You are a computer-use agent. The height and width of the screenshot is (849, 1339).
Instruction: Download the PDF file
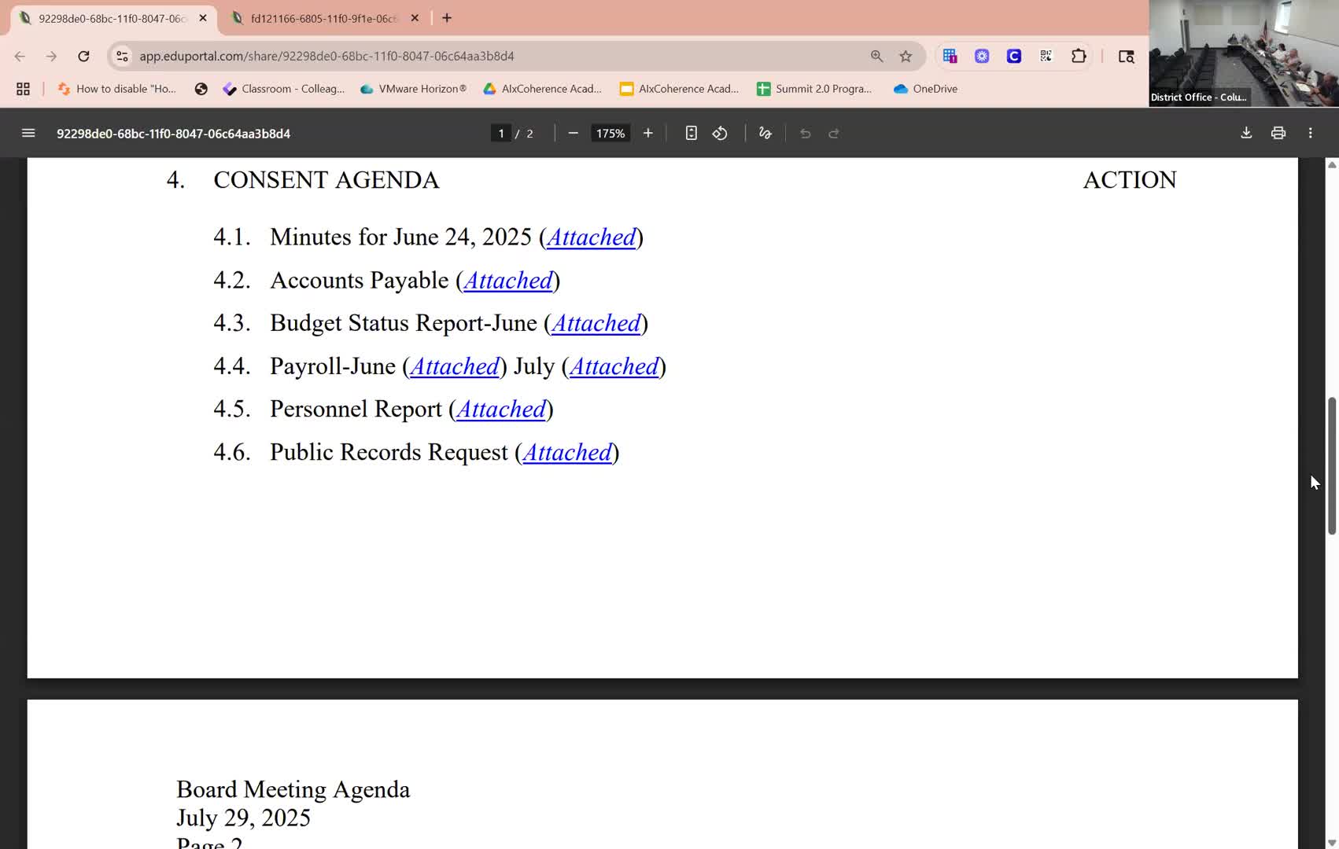(x=1246, y=134)
